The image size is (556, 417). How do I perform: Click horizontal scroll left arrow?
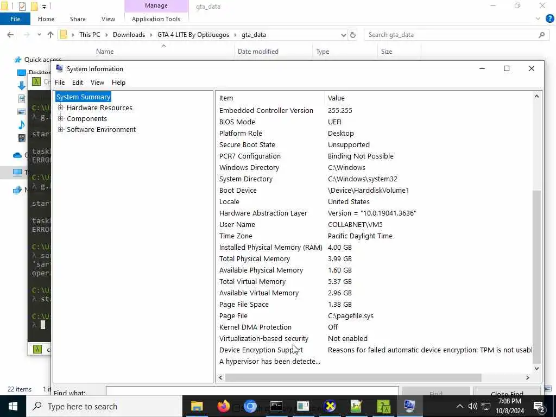click(220, 378)
